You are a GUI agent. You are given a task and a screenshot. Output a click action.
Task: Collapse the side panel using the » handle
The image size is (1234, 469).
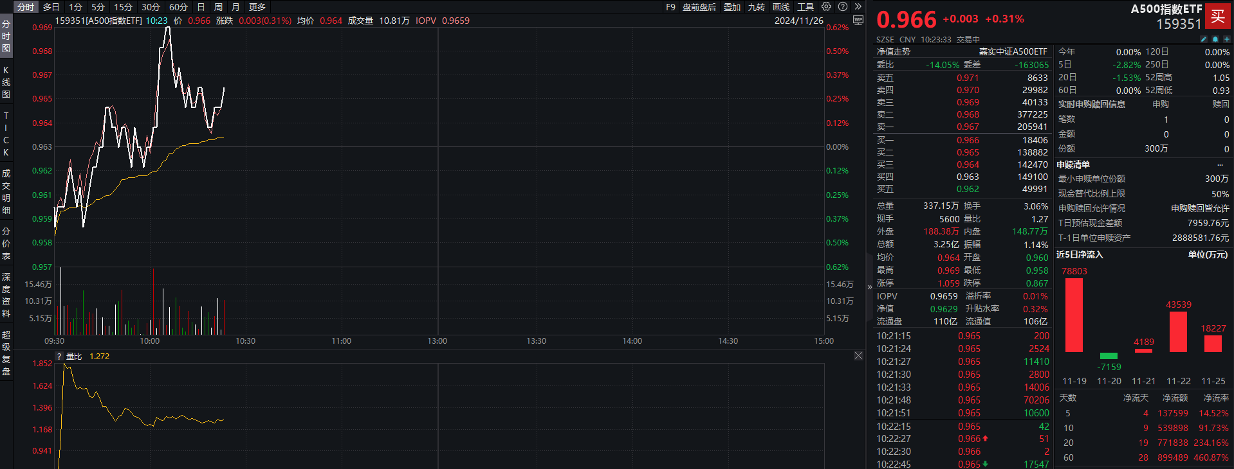(x=869, y=287)
